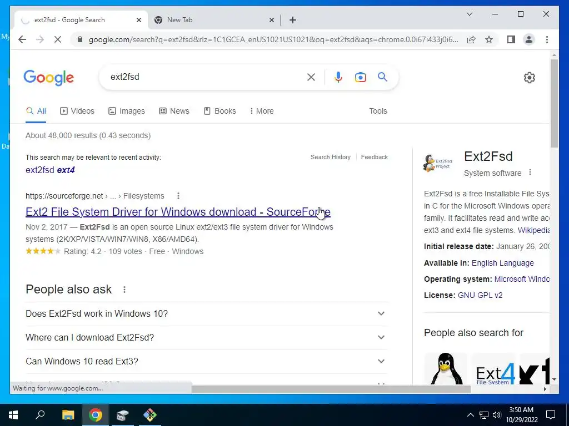Image resolution: width=569 pixels, height=426 pixels.
Task: Open the Tools options
Action: click(x=378, y=111)
